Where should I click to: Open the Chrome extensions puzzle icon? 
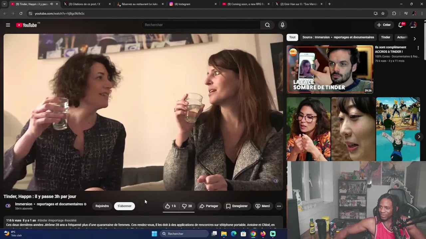click(x=394, y=13)
